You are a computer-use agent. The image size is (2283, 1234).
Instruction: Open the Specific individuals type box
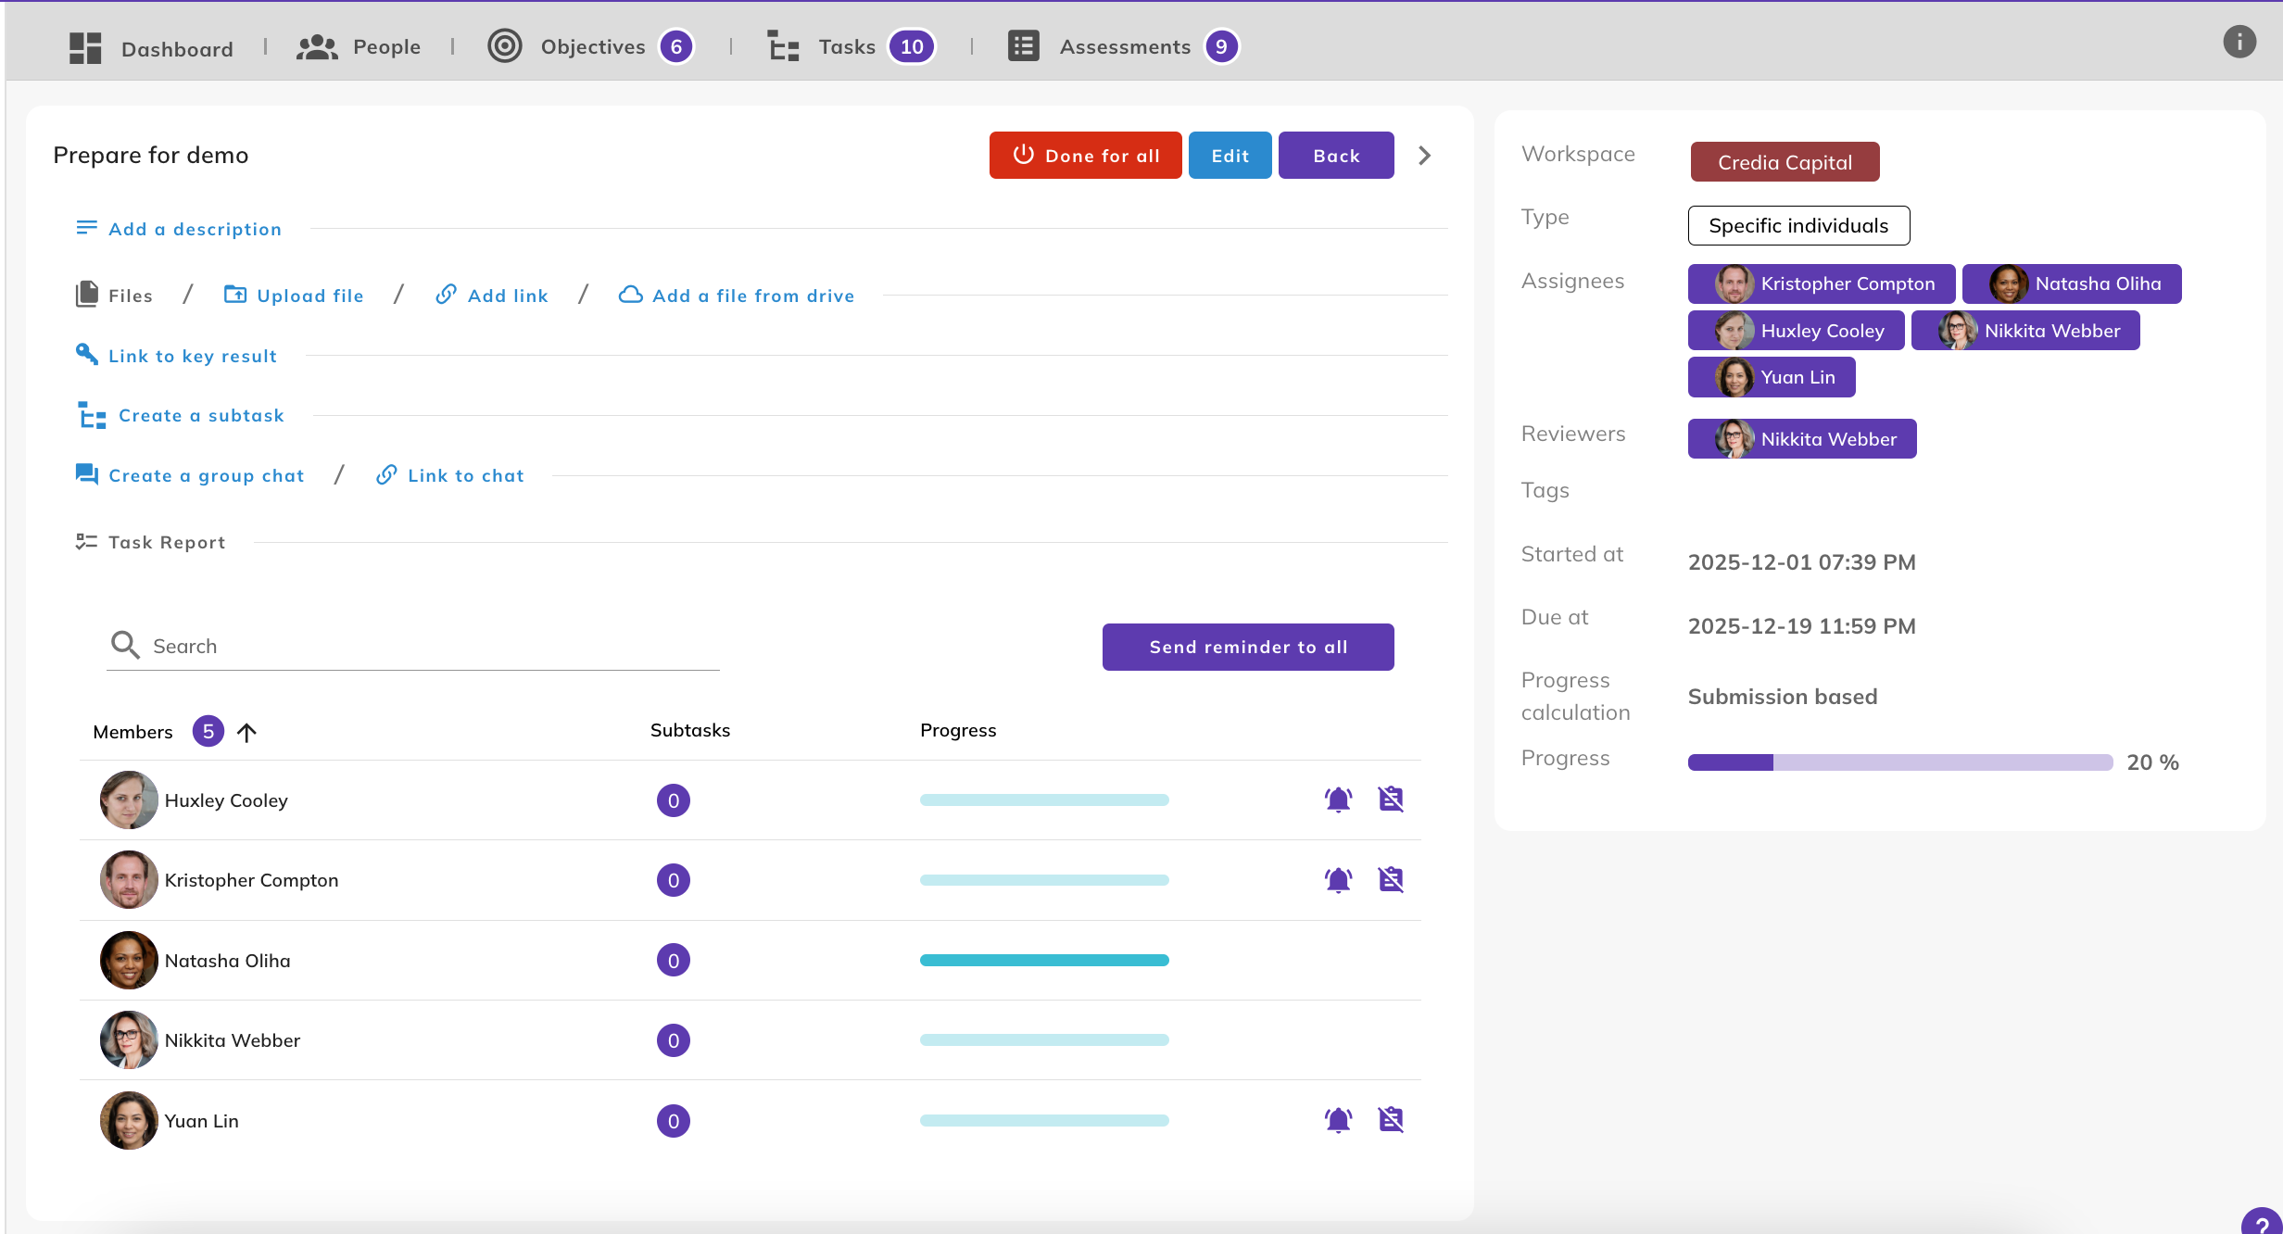[x=1797, y=225]
